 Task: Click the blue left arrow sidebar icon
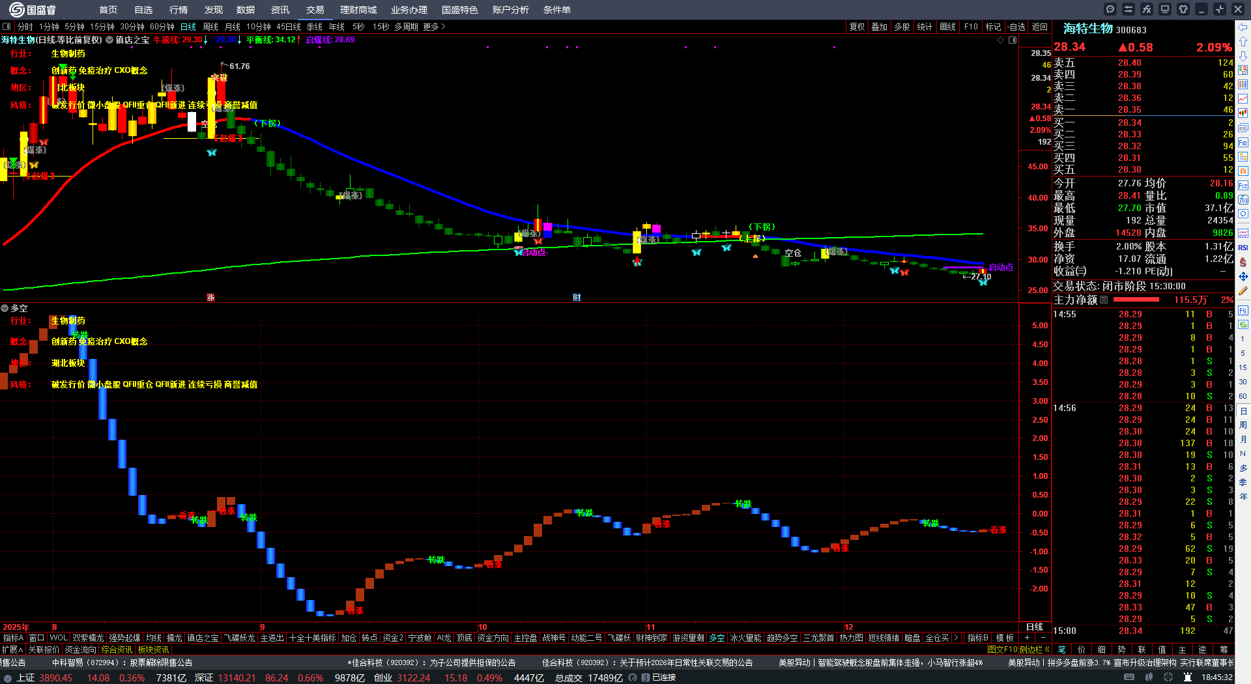click(1243, 27)
